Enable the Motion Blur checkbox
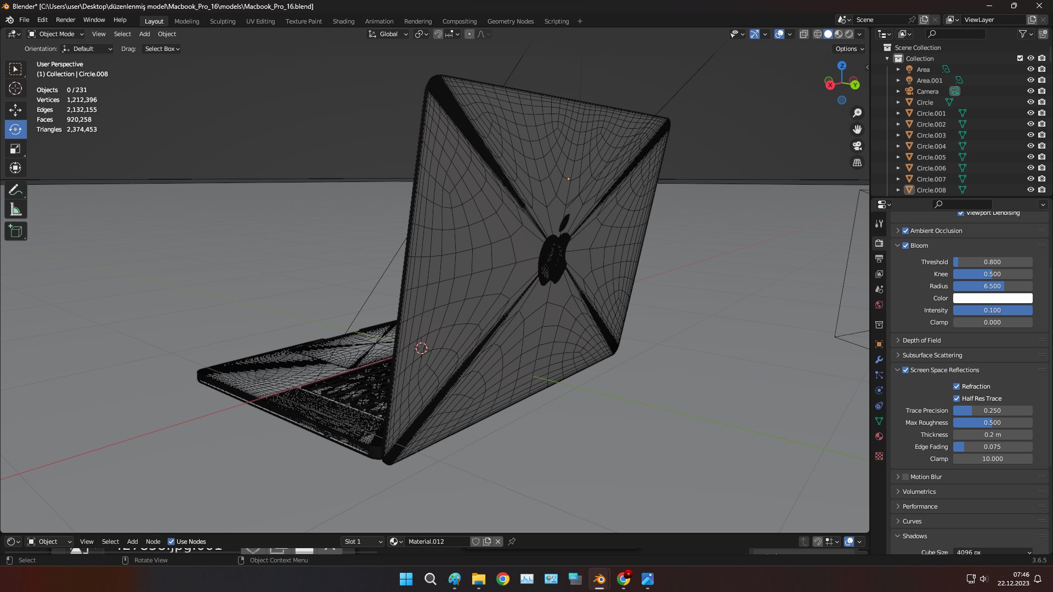This screenshot has width=1053, height=592. [905, 477]
